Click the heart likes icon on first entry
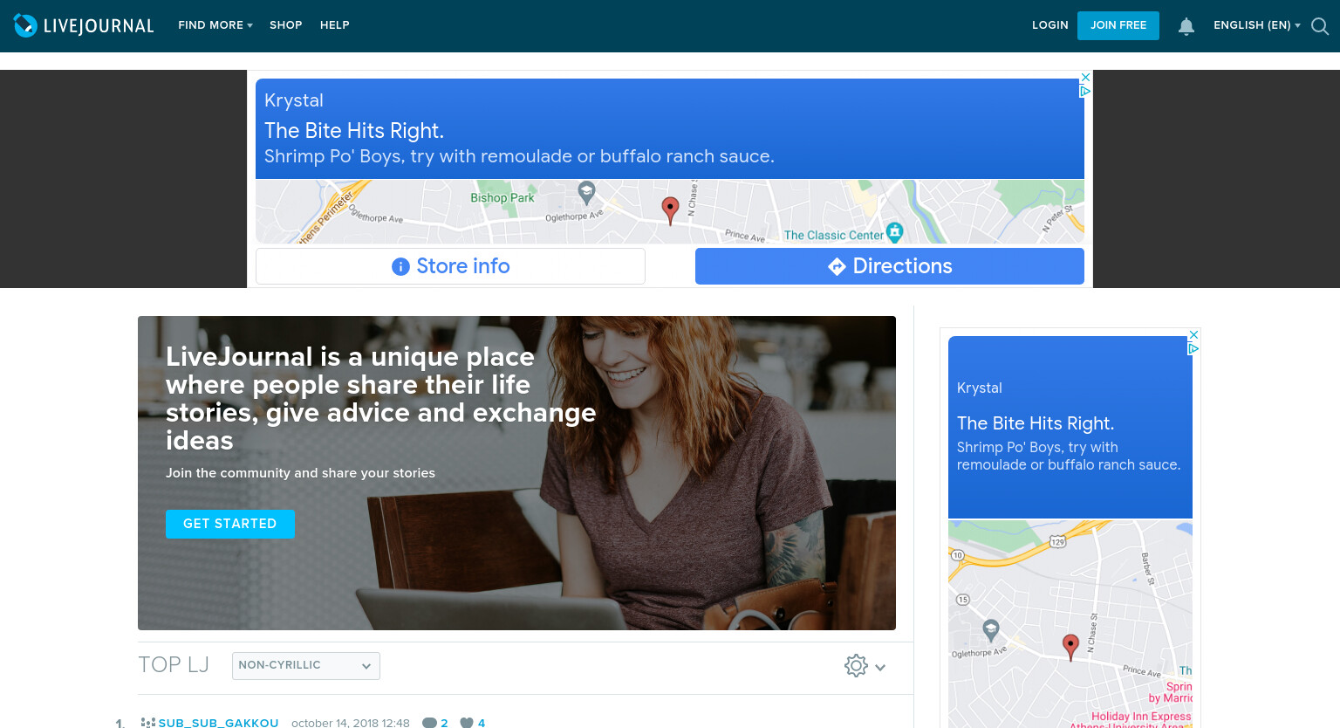Viewport: 1340px width, 728px height. click(467, 723)
